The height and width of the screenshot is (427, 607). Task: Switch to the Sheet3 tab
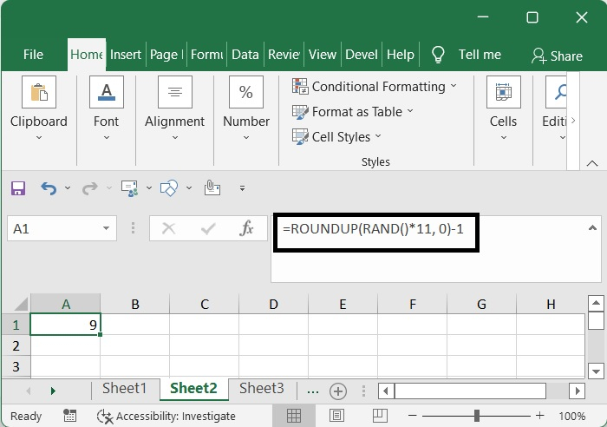click(262, 388)
